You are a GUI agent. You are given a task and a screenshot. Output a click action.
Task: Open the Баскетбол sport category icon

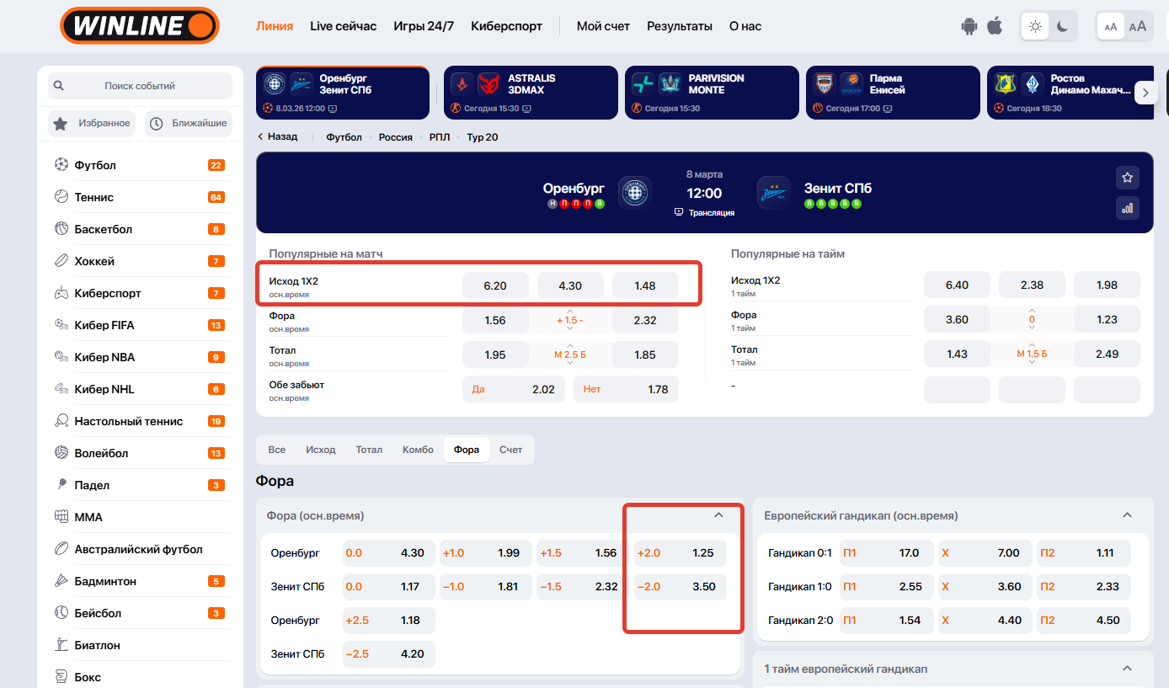[x=61, y=229]
